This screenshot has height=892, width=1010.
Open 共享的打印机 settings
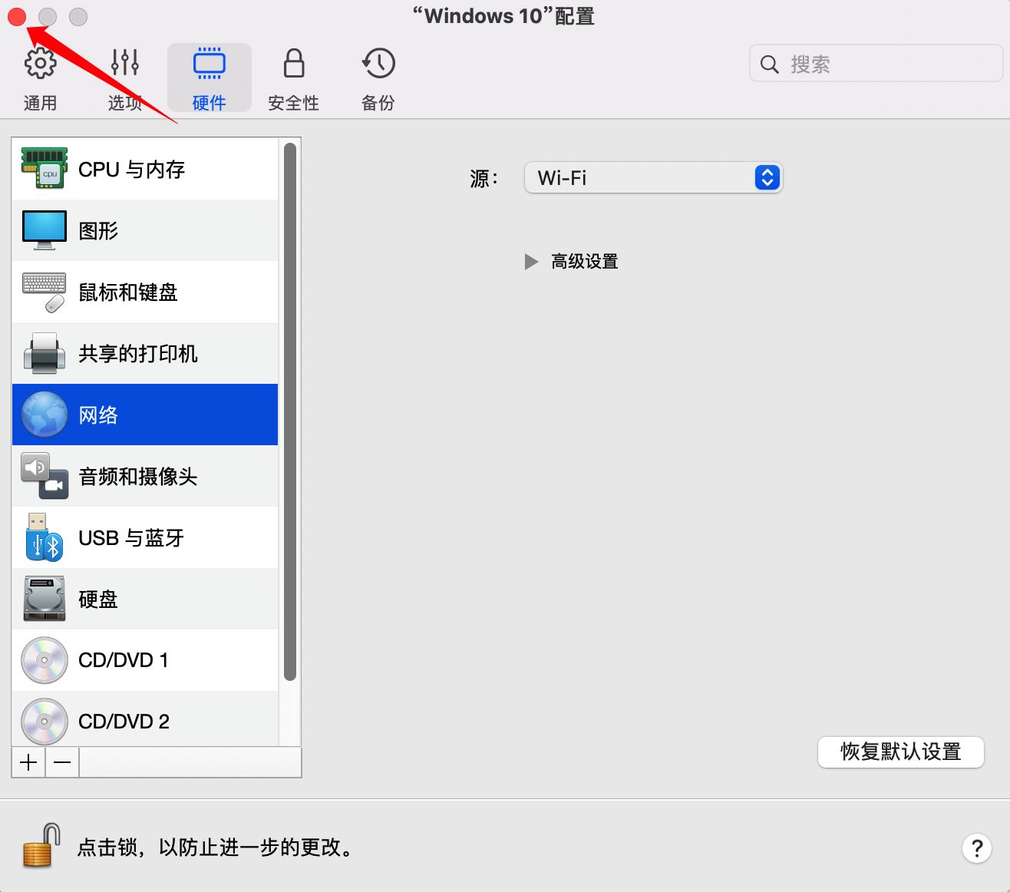138,353
